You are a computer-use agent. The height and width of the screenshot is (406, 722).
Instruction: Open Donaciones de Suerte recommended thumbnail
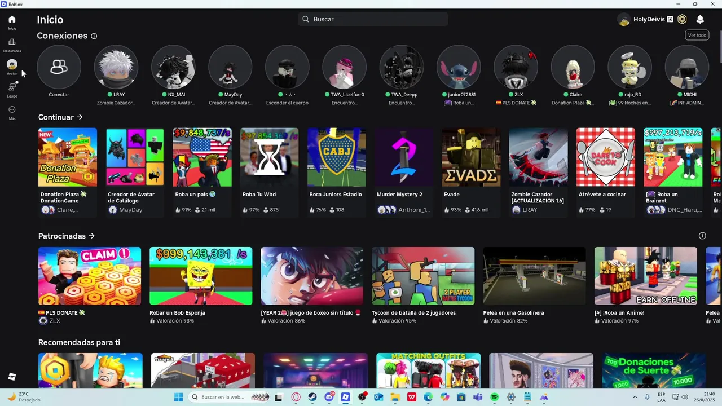654,370
